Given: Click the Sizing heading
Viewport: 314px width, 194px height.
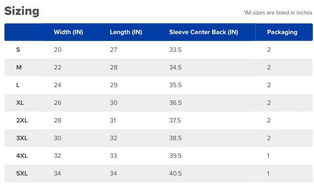Looking at the screenshot, I should (x=22, y=11).
